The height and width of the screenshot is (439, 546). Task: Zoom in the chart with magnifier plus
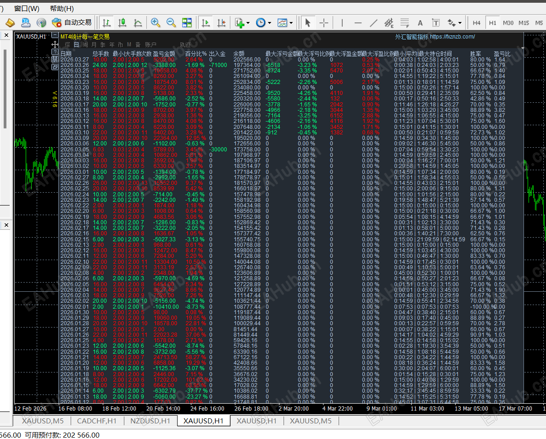pos(155,22)
